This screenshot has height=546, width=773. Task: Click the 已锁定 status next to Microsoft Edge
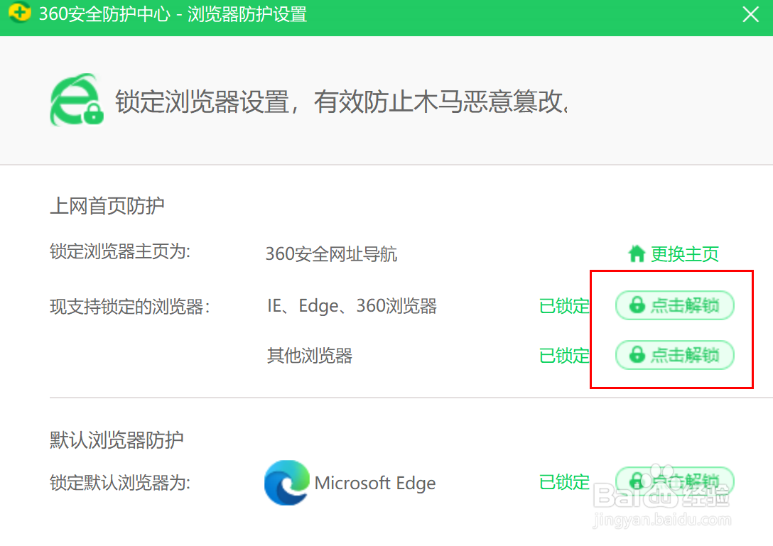tap(564, 482)
